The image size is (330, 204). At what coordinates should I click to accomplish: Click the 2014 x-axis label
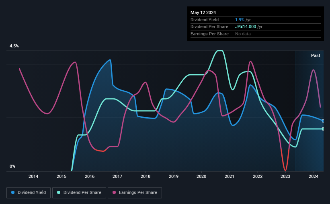[x=33, y=176]
